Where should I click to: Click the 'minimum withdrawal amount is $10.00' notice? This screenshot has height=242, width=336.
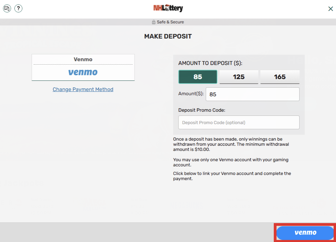tap(231, 144)
